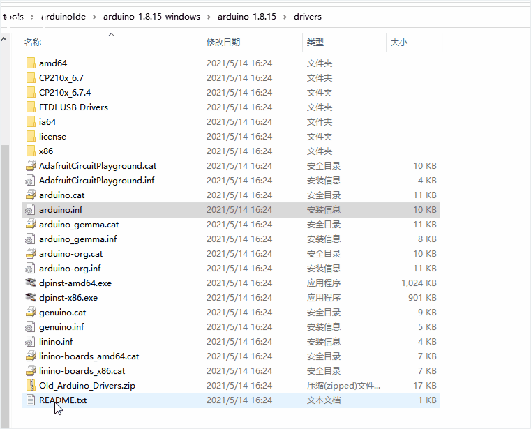This screenshot has height=429, width=531.
Task: Expand breadcrumb chevron after arduino-1.8.15-windows
Action: coord(209,17)
